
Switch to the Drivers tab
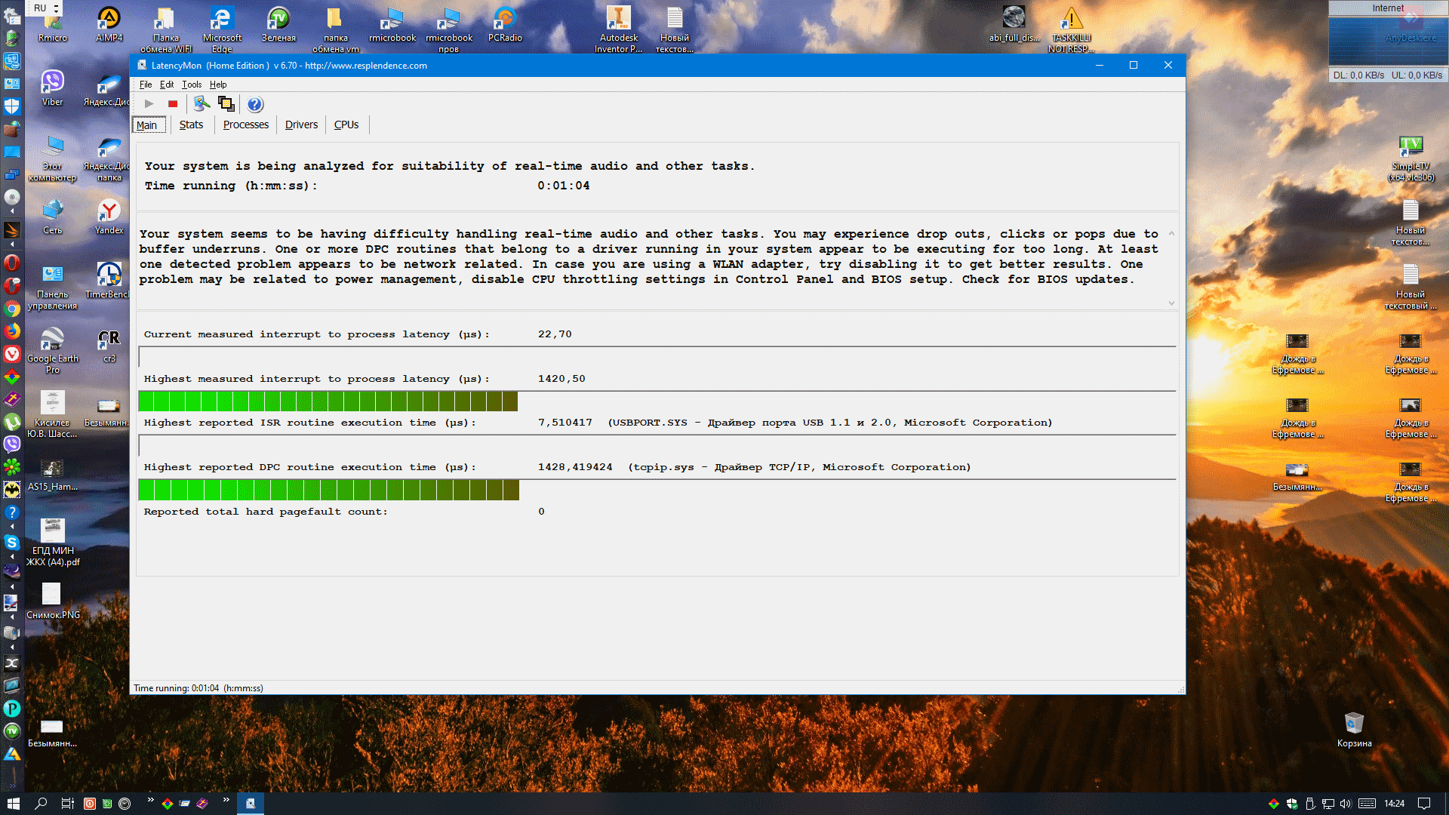pyautogui.click(x=301, y=125)
